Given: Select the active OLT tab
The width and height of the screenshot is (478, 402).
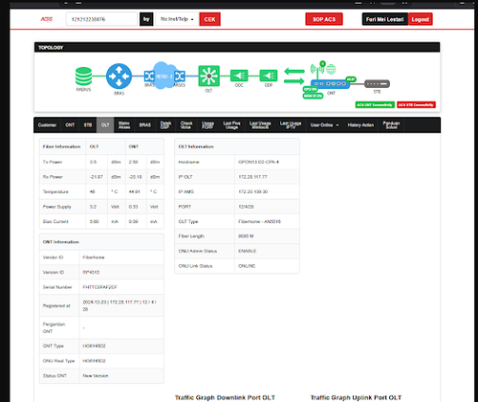Looking at the screenshot, I should pyautogui.click(x=105, y=125).
